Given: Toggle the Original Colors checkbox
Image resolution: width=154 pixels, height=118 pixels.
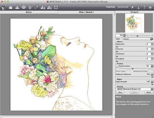Looking at the screenshot, I should (x=117, y=67).
